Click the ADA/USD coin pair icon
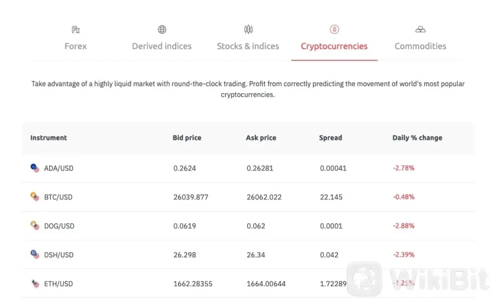 coord(35,168)
